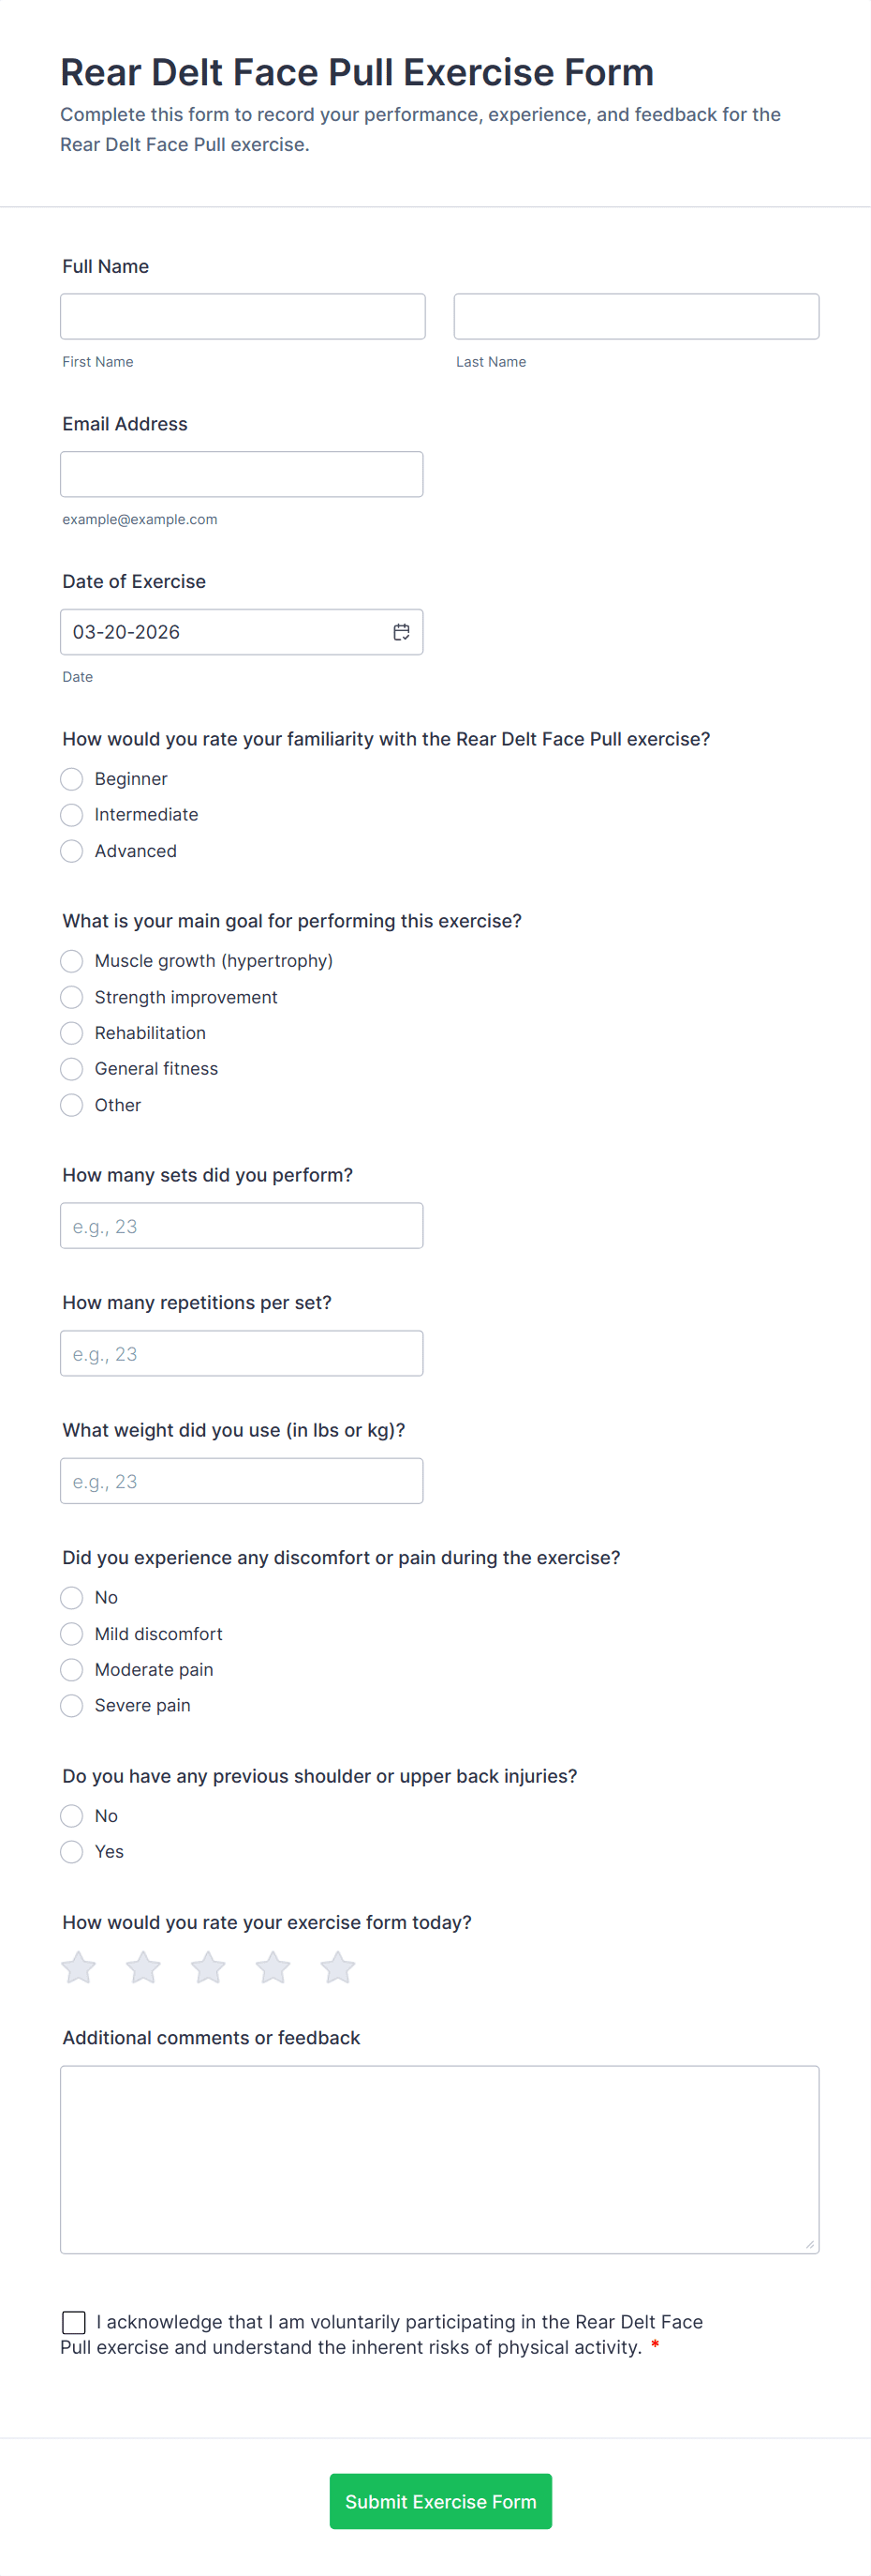Focus the First Name field
Image resolution: width=871 pixels, height=2576 pixels.
[x=243, y=317]
